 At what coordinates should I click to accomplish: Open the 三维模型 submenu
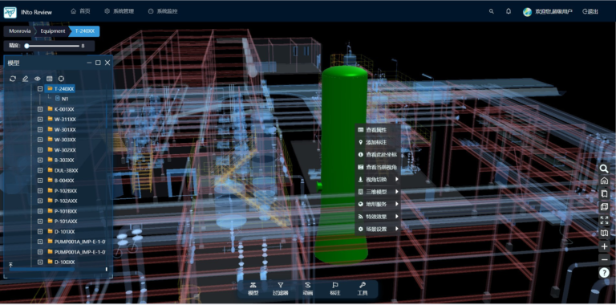[x=378, y=192]
